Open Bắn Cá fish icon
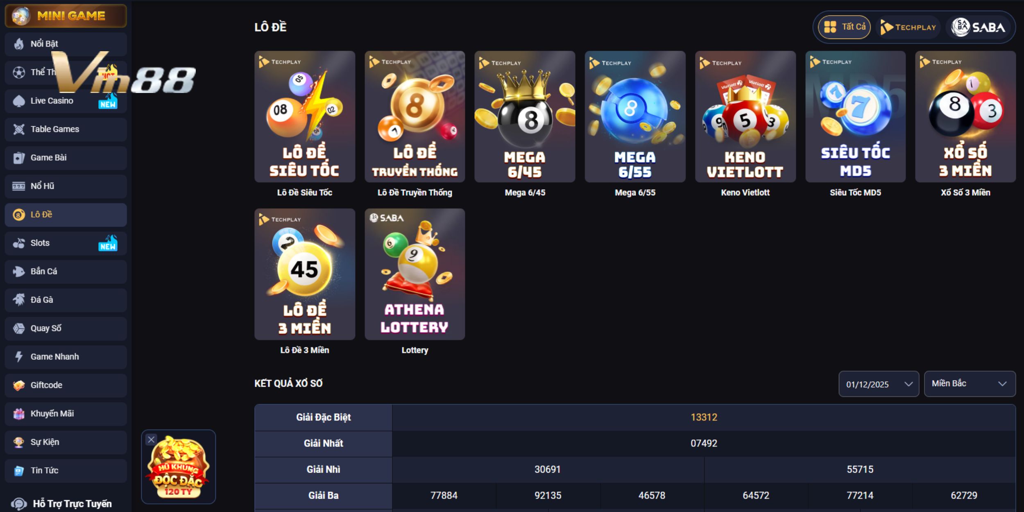 19,272
